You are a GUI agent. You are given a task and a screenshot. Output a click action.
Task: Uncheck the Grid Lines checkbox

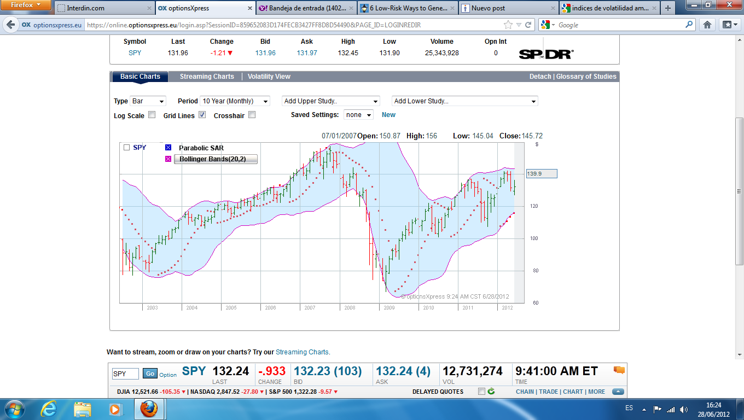[202, 115]
